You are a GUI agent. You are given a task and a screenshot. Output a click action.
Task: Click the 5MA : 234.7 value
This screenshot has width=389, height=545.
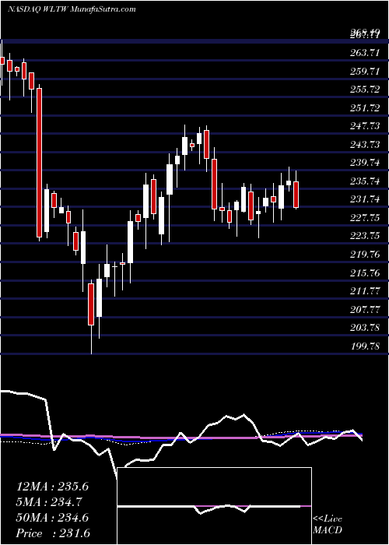[50, 502]
